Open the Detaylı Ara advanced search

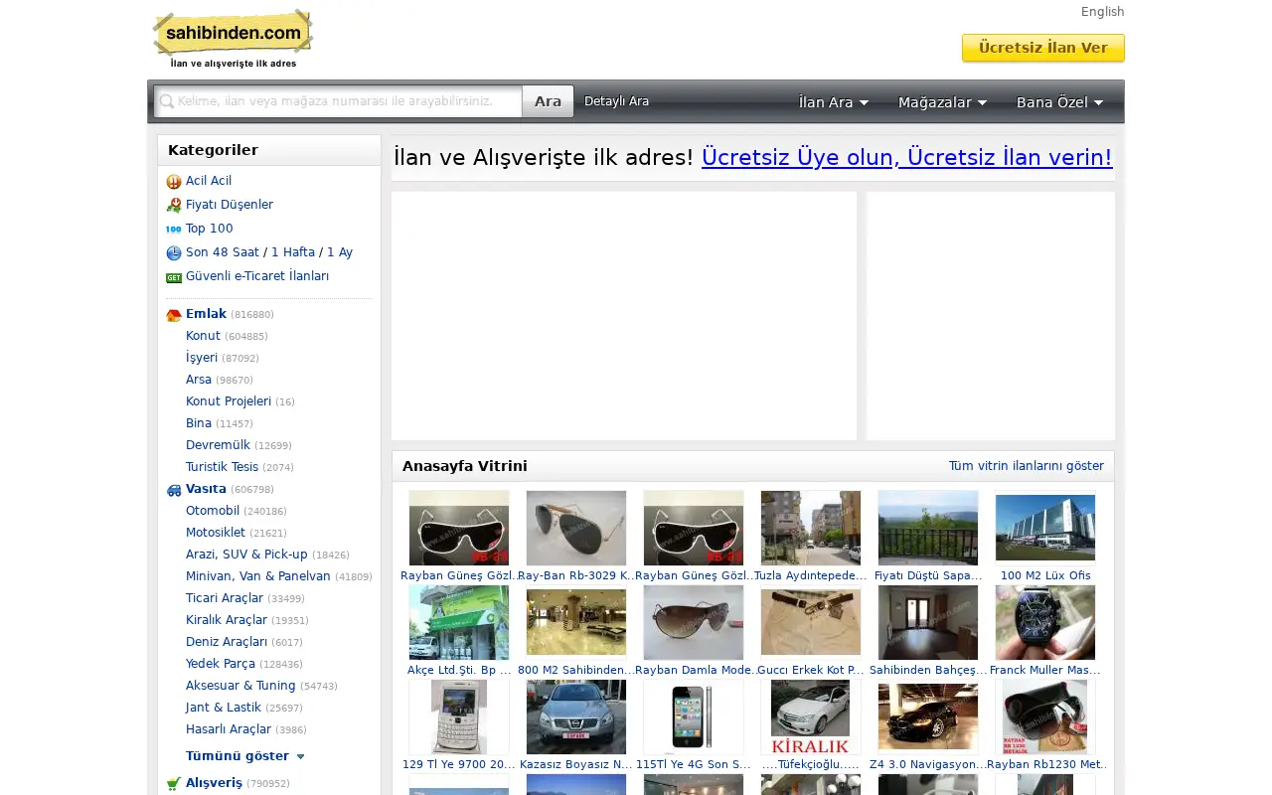[616, 101]
